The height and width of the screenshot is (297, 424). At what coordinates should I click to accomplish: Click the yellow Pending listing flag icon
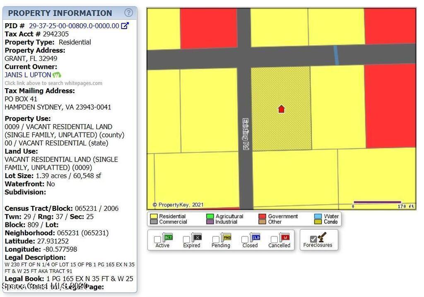[226, 238]
